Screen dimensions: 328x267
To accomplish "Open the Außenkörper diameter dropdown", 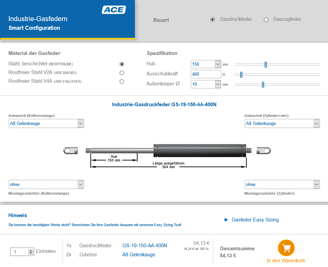I will 218,84.
